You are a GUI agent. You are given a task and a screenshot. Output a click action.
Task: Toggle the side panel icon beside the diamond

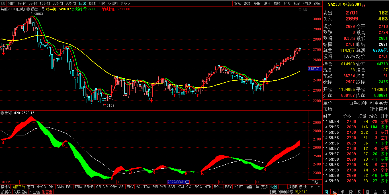click(x=305, y=9)
